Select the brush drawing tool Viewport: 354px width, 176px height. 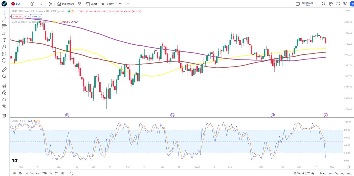pos(4,33)
